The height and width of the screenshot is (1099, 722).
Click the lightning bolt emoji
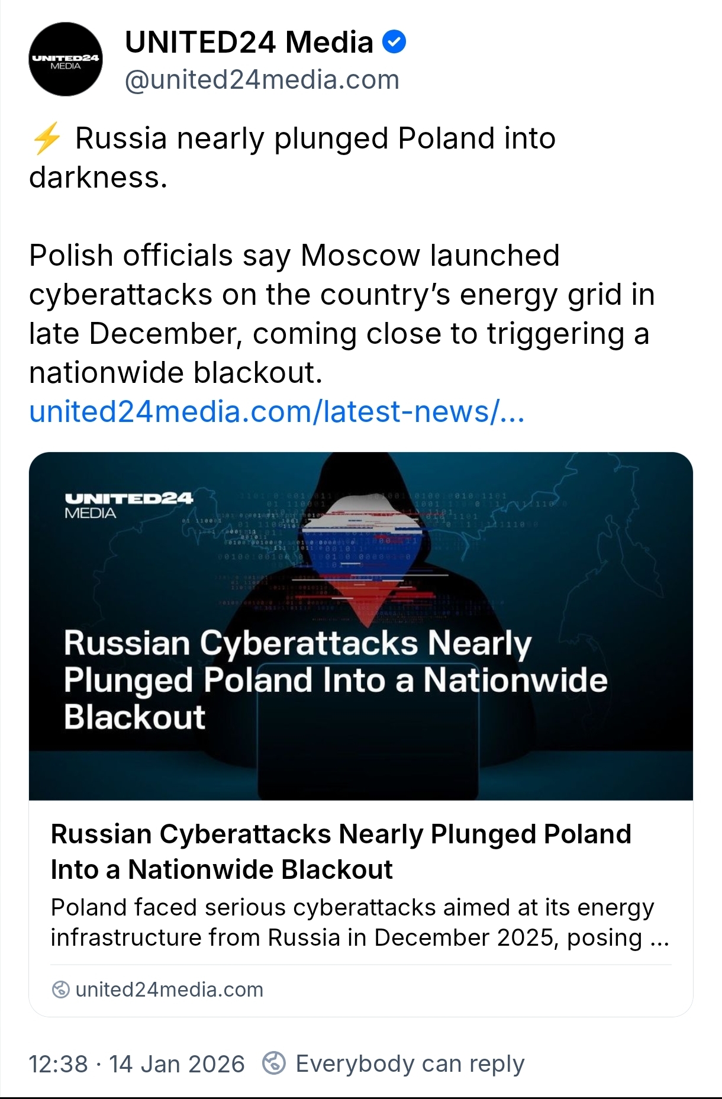[x=46, y=138]
